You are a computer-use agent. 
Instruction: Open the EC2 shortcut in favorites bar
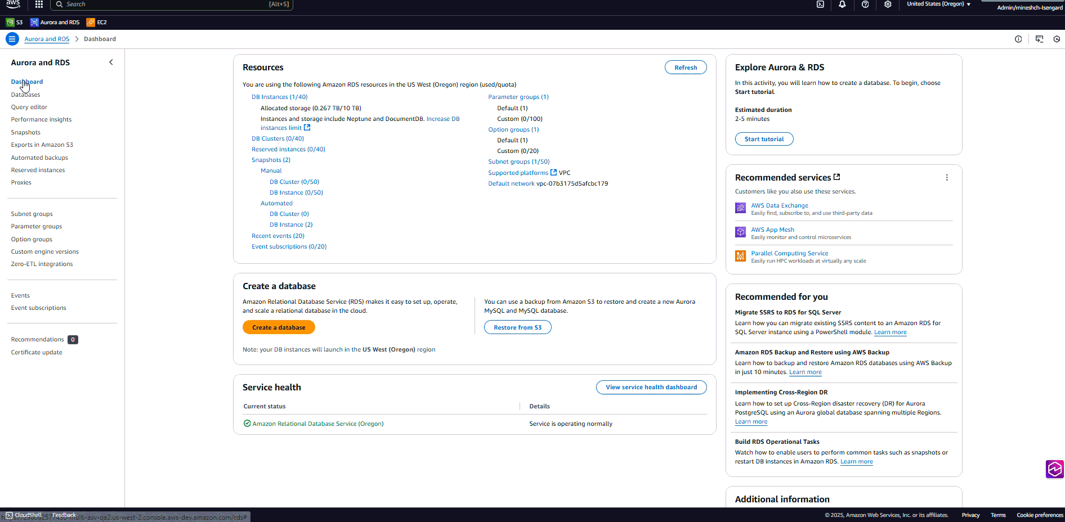[97, 22]
